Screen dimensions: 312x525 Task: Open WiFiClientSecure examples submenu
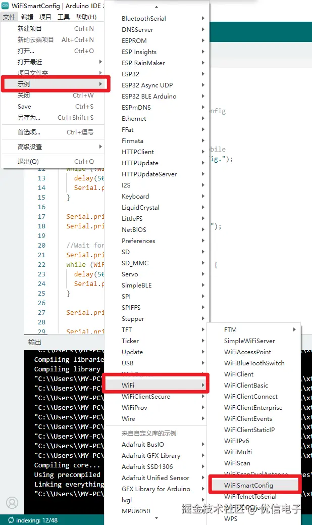coord(157,397)
